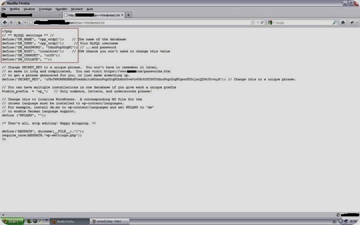The image size is (360, 225).
Task: Minimize the Firefox window
Action: click(x=346, y=3)
